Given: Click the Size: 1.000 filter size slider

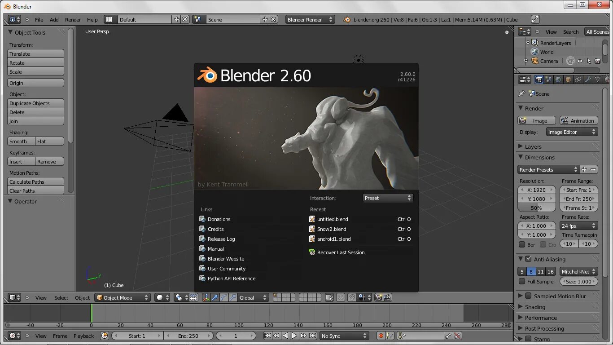Looking at the screenshot, I should click(x=579, y=281).
